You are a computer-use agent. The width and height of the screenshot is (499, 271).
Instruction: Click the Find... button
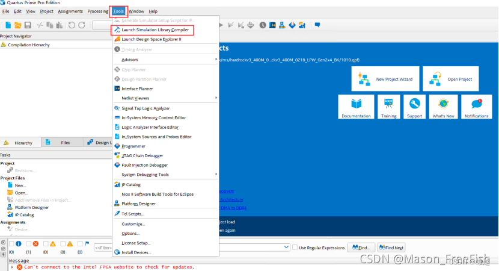pos(361,248)
